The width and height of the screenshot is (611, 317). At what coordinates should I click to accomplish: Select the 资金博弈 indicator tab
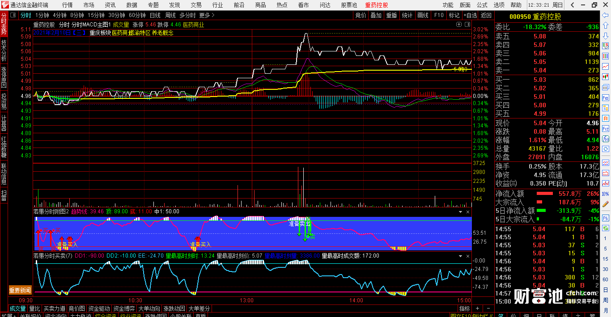coord(124,309)
